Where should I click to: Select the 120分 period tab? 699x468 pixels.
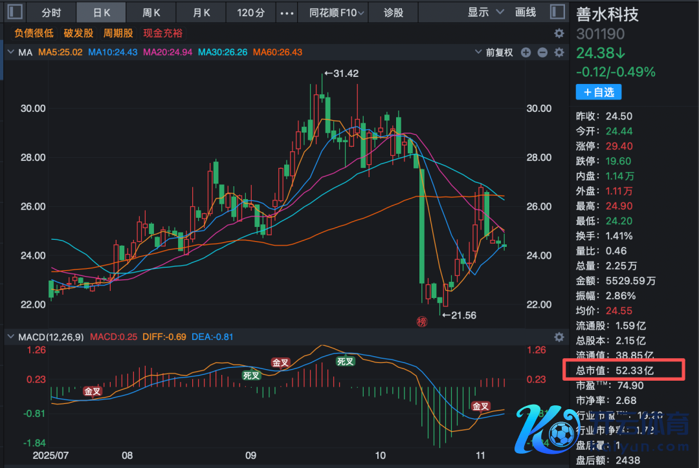click(x=251, y=12)
